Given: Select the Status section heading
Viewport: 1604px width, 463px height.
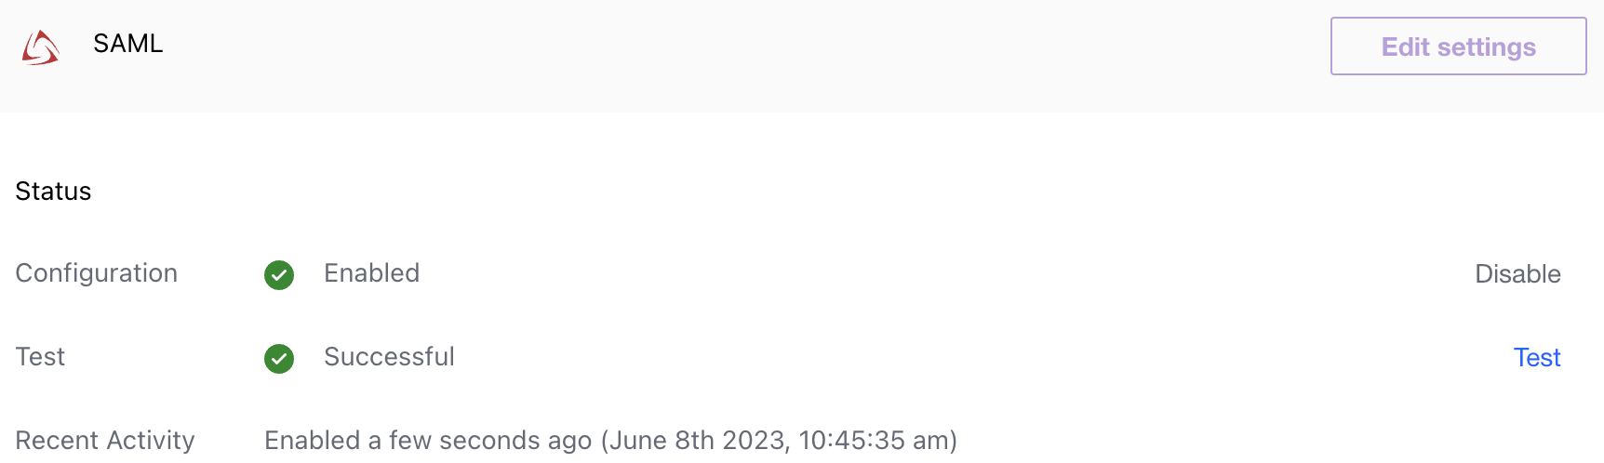Looking at the screenshot, I should point(53,192).
